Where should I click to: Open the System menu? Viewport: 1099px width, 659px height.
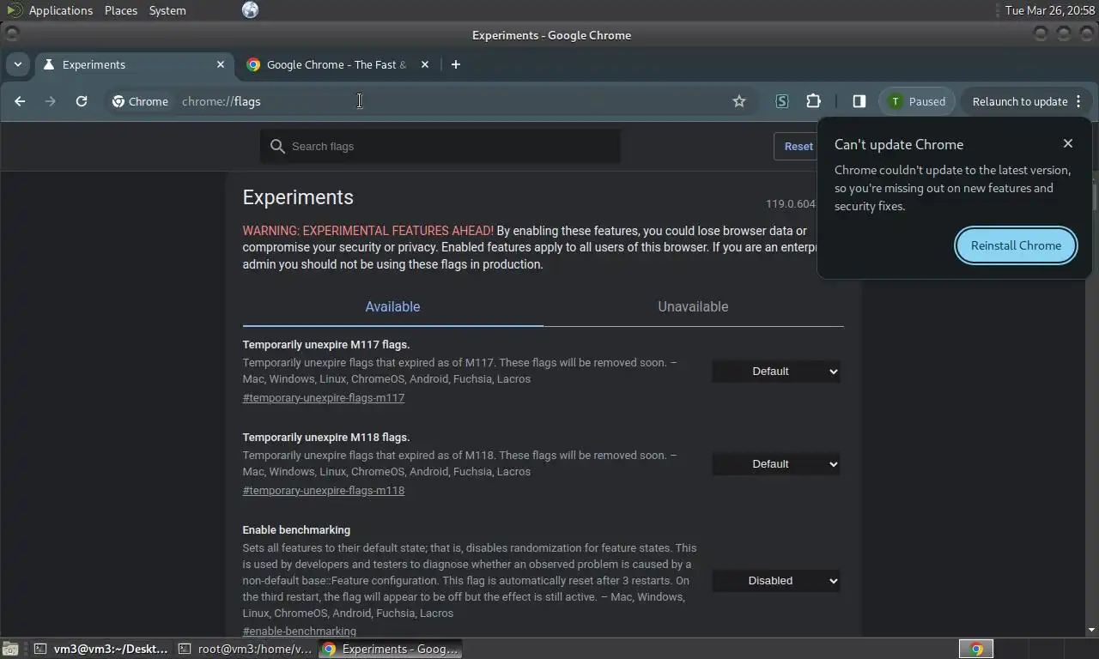click(x=167, y=10)
